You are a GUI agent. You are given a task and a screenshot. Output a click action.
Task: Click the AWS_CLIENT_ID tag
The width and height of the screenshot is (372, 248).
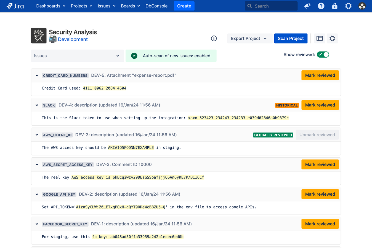57,135
